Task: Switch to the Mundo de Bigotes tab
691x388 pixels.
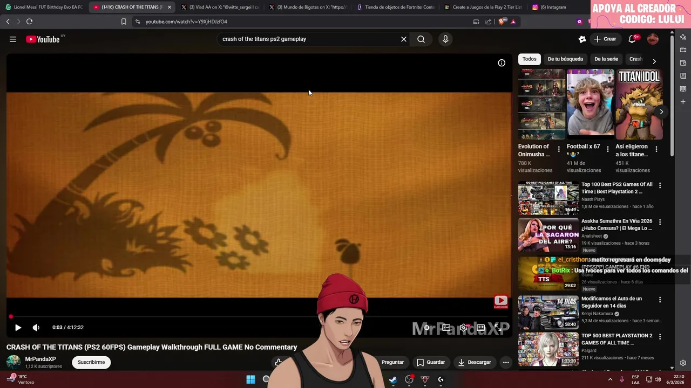Action: click(307, 7)
